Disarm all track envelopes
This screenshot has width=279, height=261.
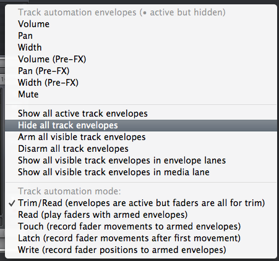pyautogui.click(x=141, y=149)
